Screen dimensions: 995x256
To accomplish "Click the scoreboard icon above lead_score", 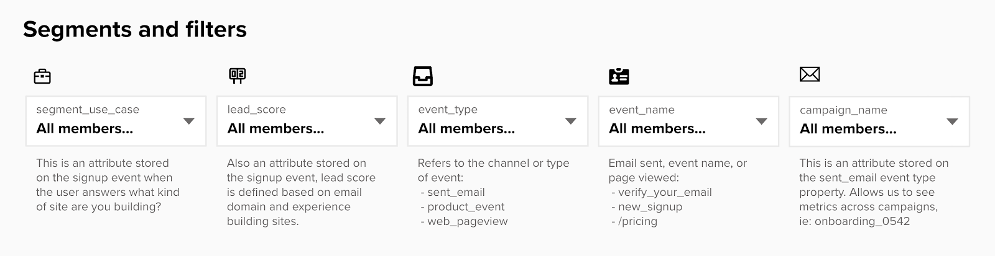I will [237, 76].
